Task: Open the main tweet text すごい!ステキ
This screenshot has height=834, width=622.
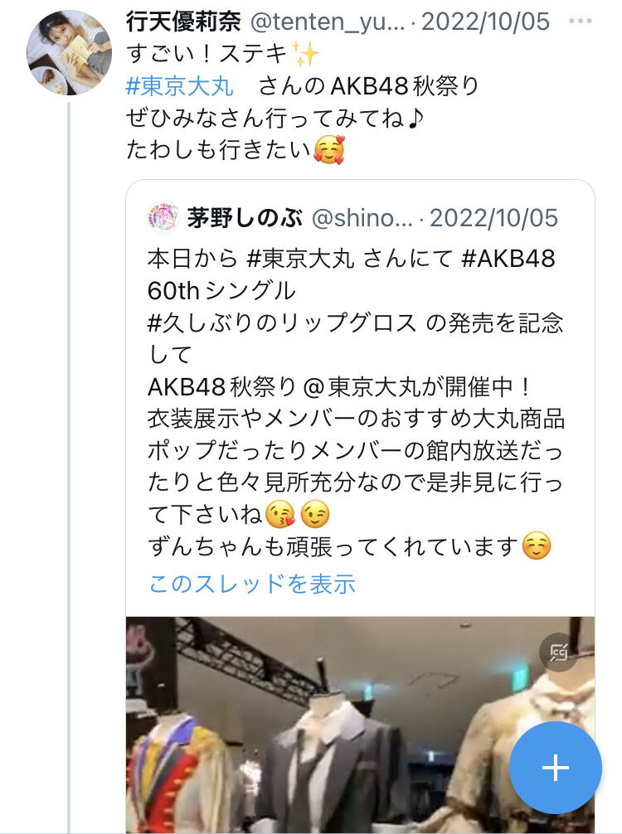Action: point(223,54)
